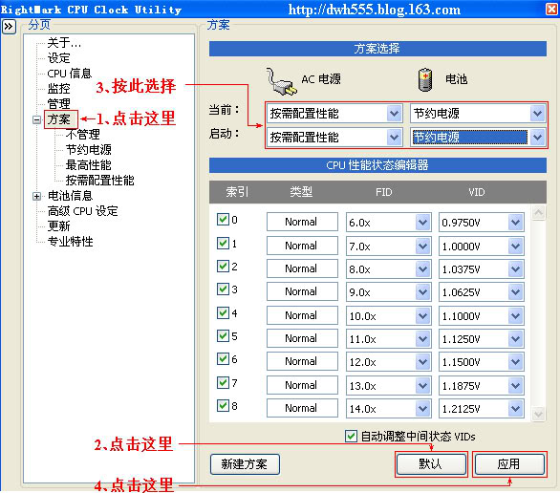Open the 当前 电池 profile dropdown
The height and width of the screenshot is (493, 560).
pos(537,114)
